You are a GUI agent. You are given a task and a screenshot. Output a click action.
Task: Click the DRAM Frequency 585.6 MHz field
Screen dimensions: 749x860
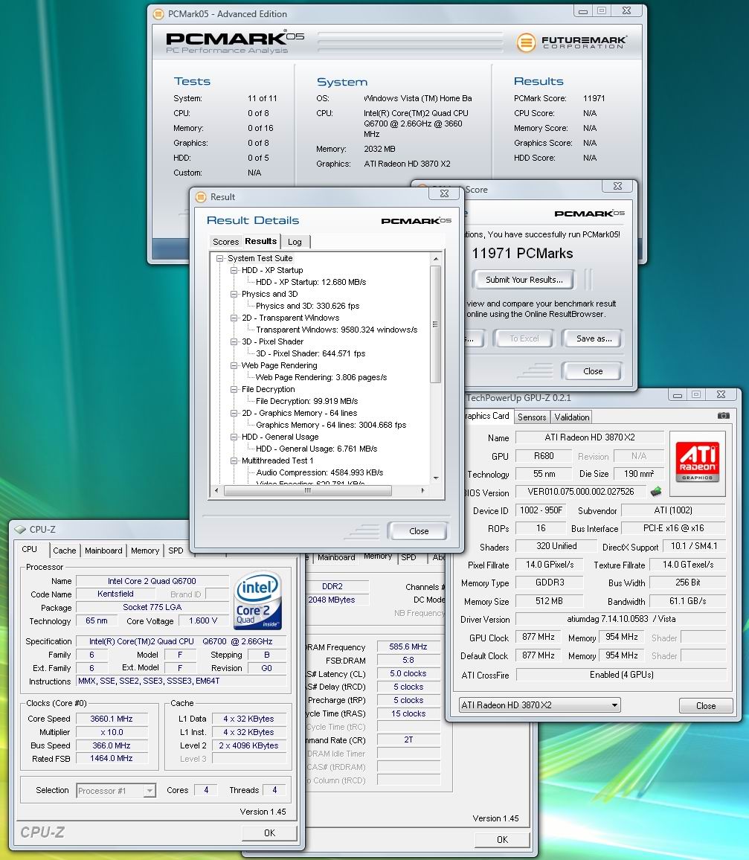pyautogui.click(x=408, y=646)
